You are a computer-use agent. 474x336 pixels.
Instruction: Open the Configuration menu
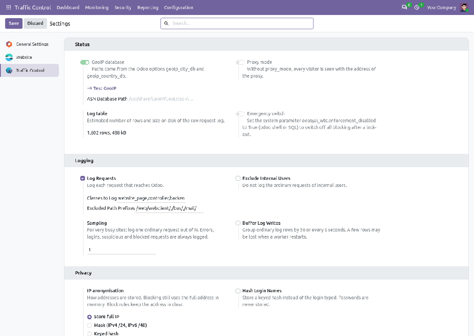tap(179, 7)
